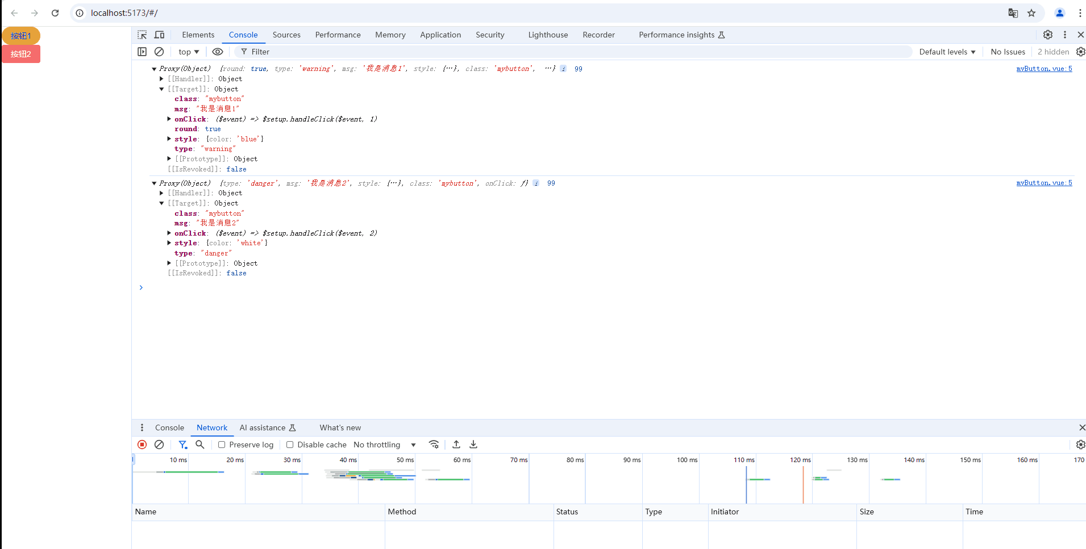
Task: Open myButton.vue:5 link of second log
Action: tap(1044, 183)
